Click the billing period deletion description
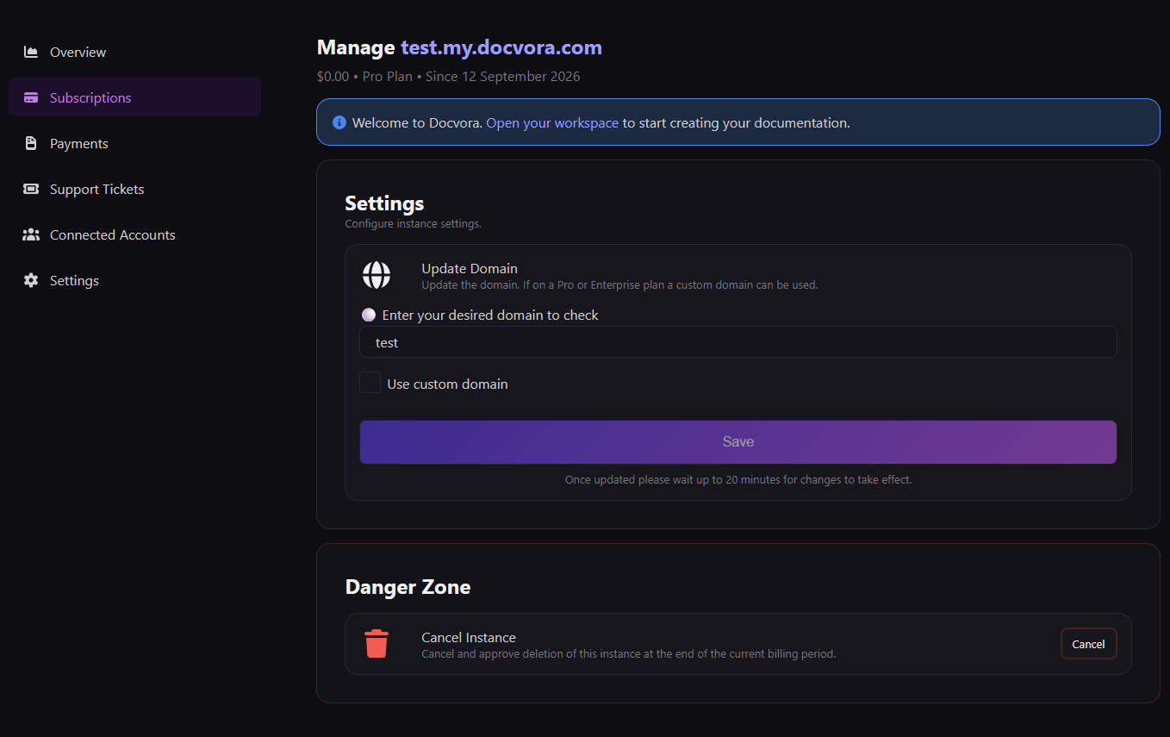Image resolution: width=1170 pixels, height=737 pixels. coord(629,653)
